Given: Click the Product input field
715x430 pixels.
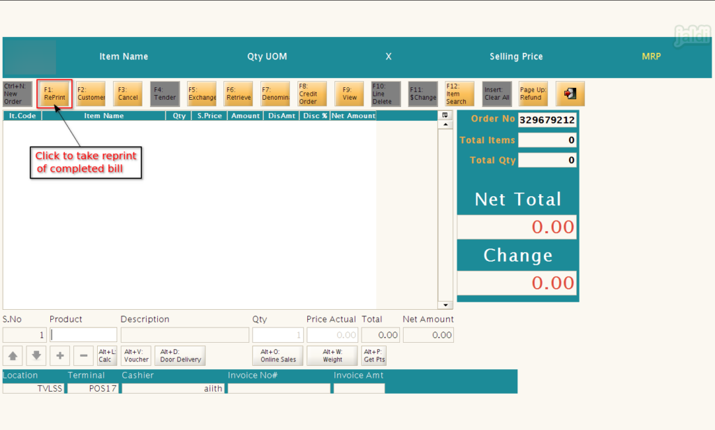Looking at the screenshot, I should pos(84,335).
